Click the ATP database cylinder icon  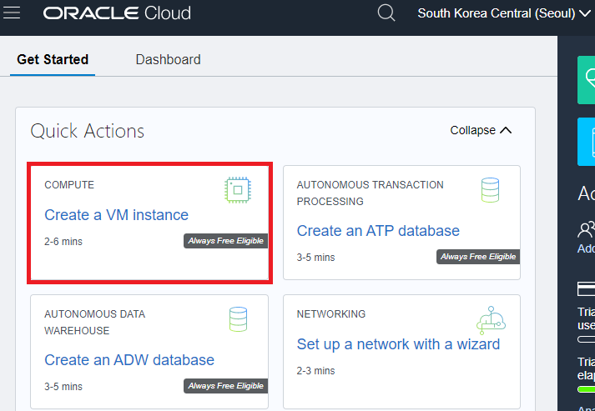pyautogui.click(x=490, y=190)
